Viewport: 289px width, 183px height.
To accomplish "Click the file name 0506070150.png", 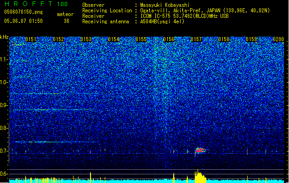I will (23, 12).
